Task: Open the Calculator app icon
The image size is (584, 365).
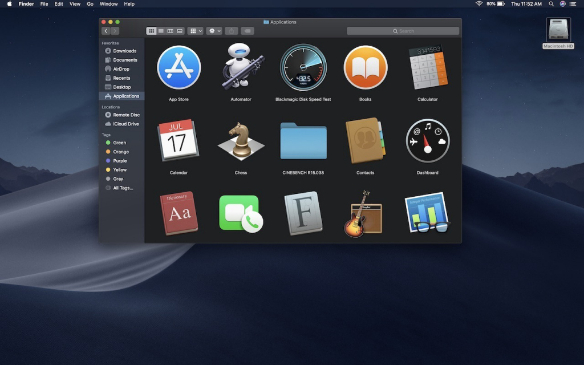Action: 427,67
